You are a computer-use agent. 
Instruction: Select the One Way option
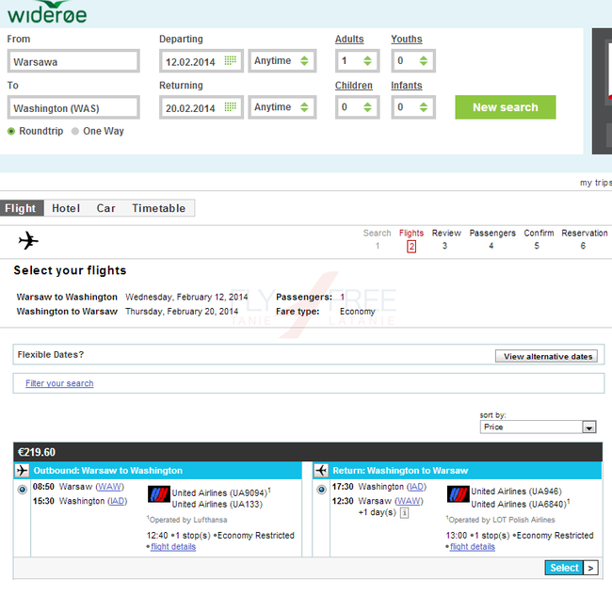tap(75, 131)
